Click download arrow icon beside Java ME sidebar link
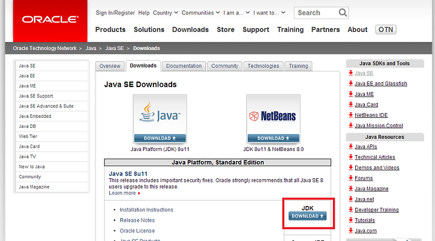435x241 pixels. [x=350, y=94]
